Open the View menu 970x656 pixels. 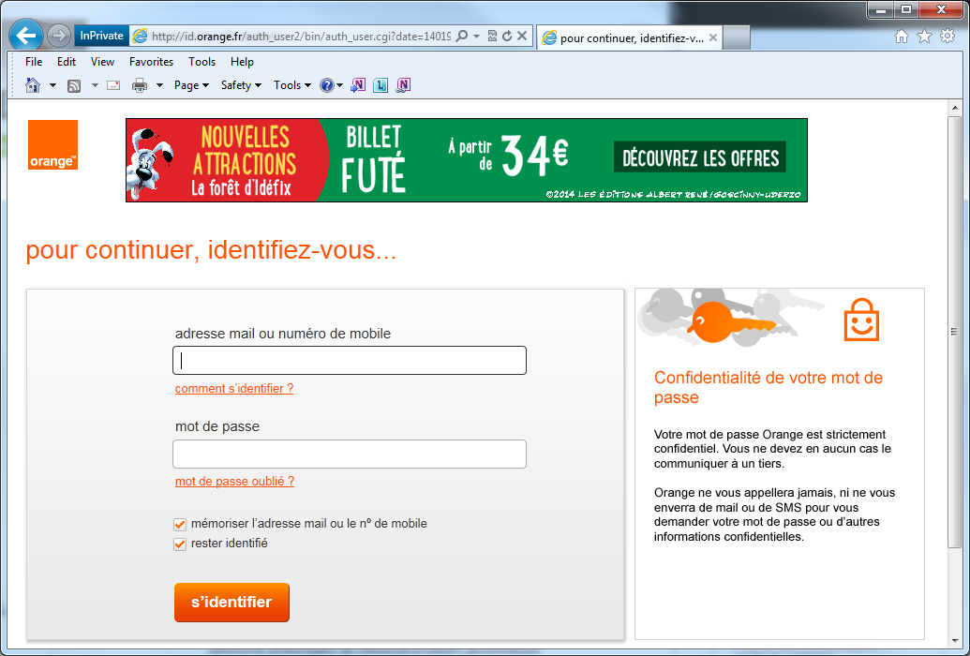coord(102,61)
